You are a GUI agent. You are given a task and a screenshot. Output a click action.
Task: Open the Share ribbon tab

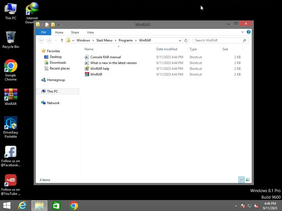[75, 32]
